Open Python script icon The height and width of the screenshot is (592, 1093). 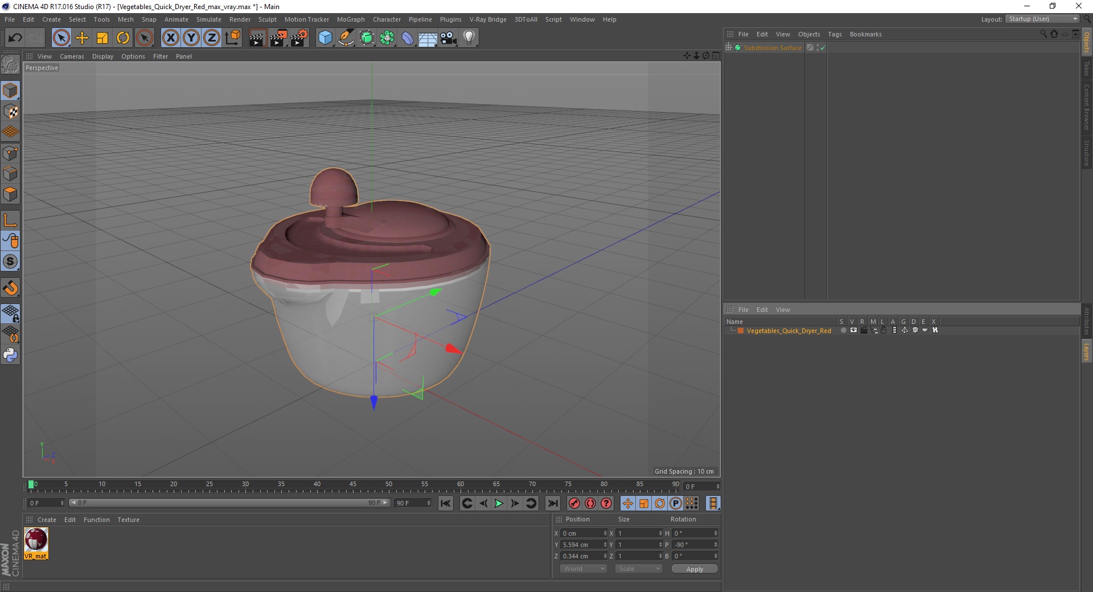pos(10,355)
